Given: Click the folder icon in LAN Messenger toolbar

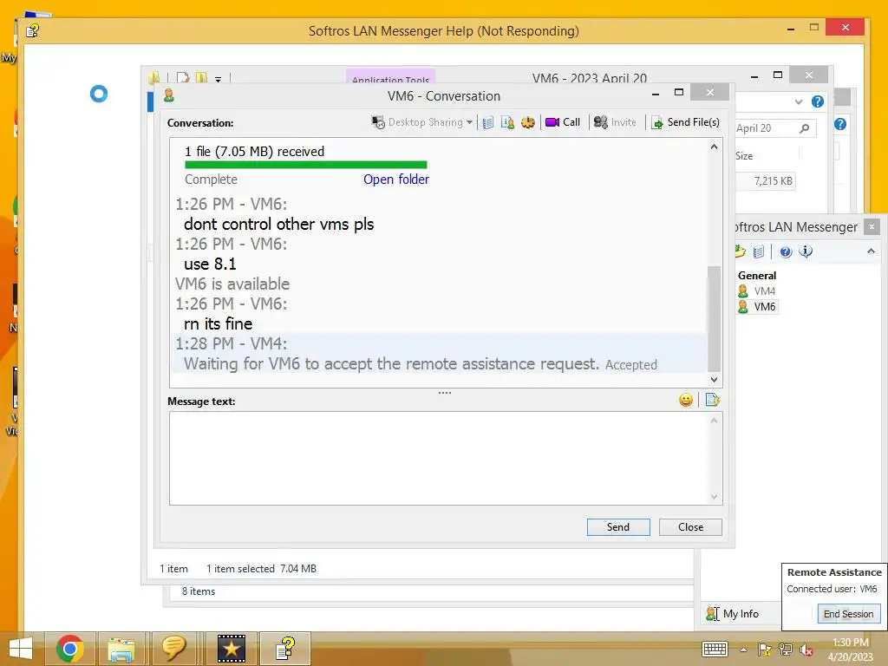Looking at the screenshot, I should [x=741, y=251].
